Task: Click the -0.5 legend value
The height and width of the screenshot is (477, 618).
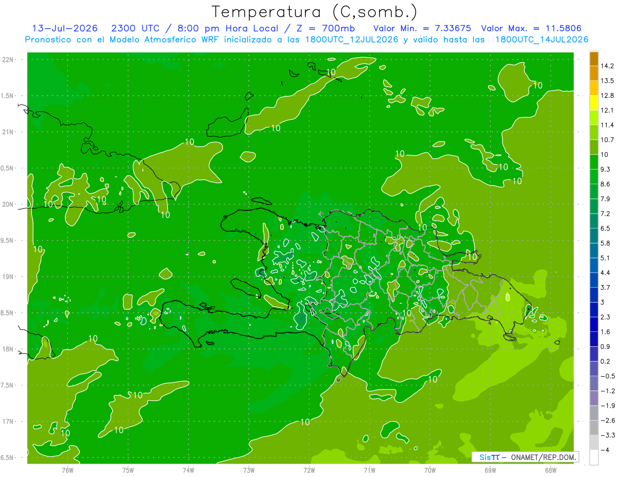Action: [x=608, y=376]
